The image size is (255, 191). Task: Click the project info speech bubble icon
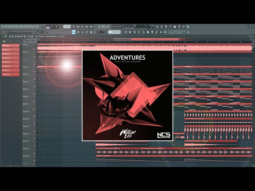[x=184, y=27]
